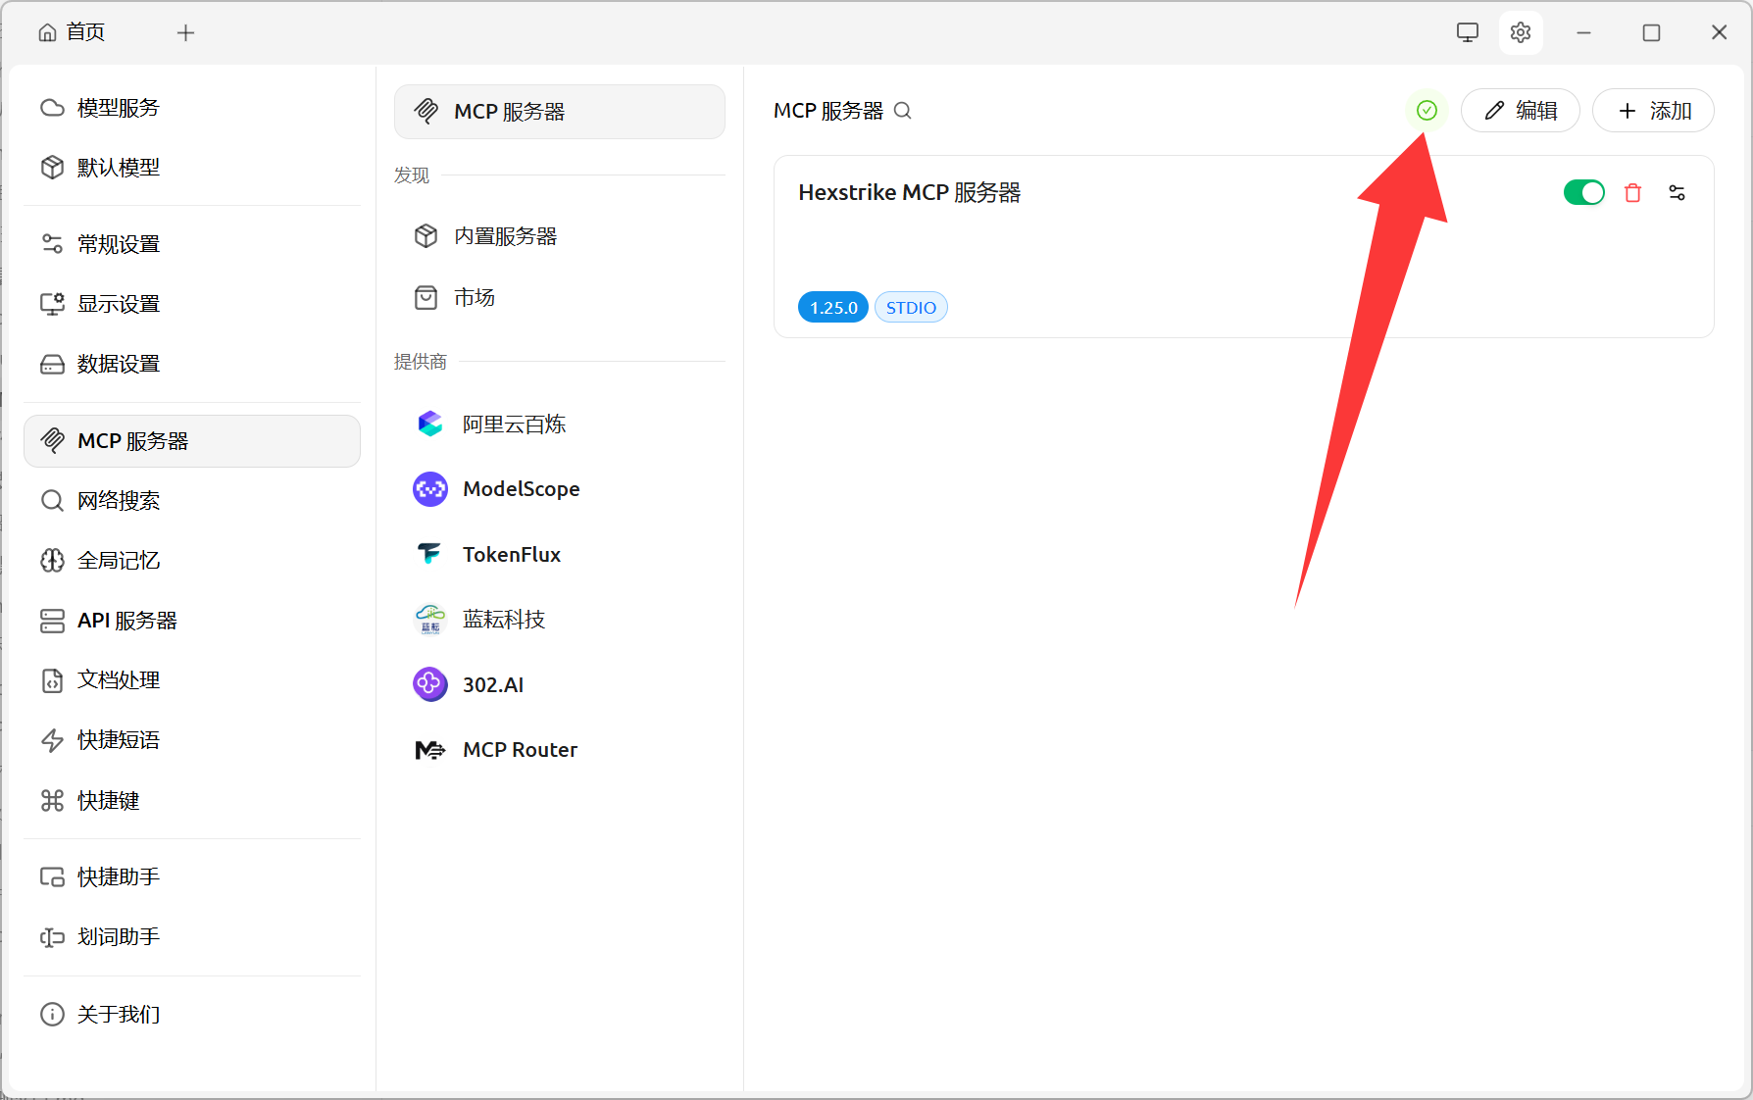Go to 模型服务 settings

click(x=118, y=108)
